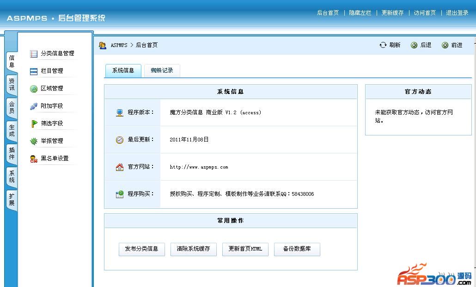Click the 黑名单设置 user icon
Screen dimensions: 476x287
click(x=34, y=158)
